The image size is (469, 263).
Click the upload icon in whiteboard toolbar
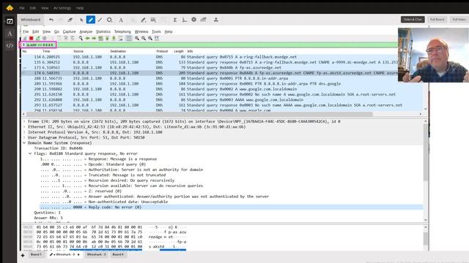(x=216, y=20)
